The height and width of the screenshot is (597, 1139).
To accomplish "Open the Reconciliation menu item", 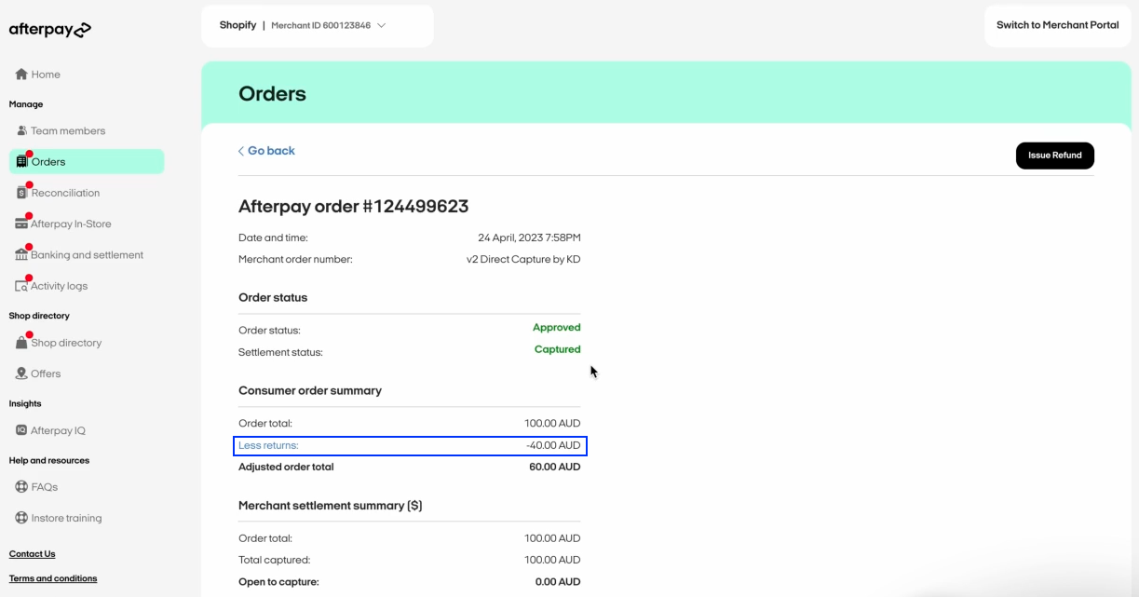I will pos(65,193).
